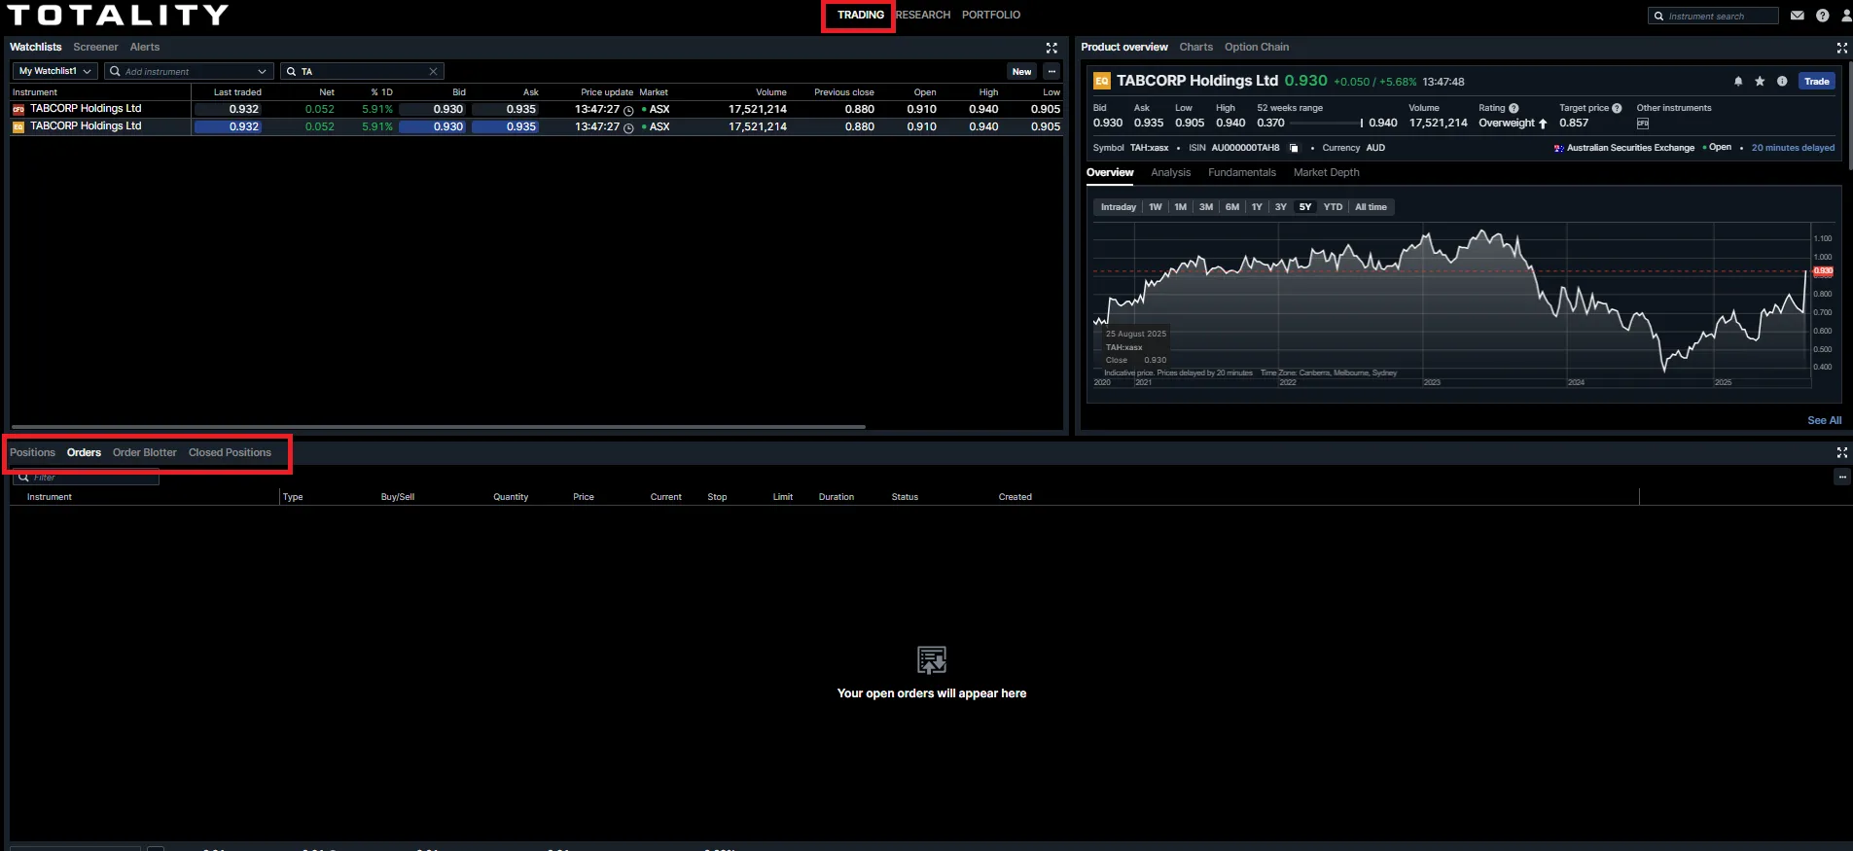Maximize the Product overview panel

click(1841, 48)
